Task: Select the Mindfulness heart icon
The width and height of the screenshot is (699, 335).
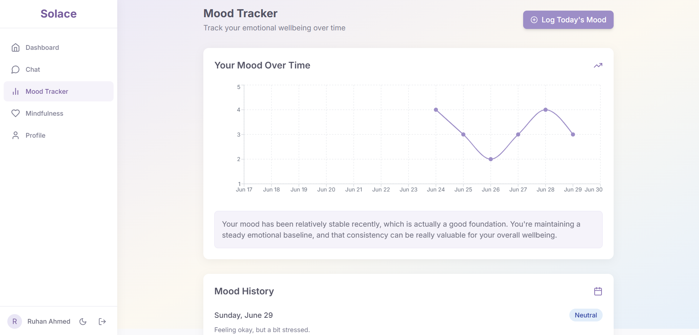Action: tap(15, 113)
